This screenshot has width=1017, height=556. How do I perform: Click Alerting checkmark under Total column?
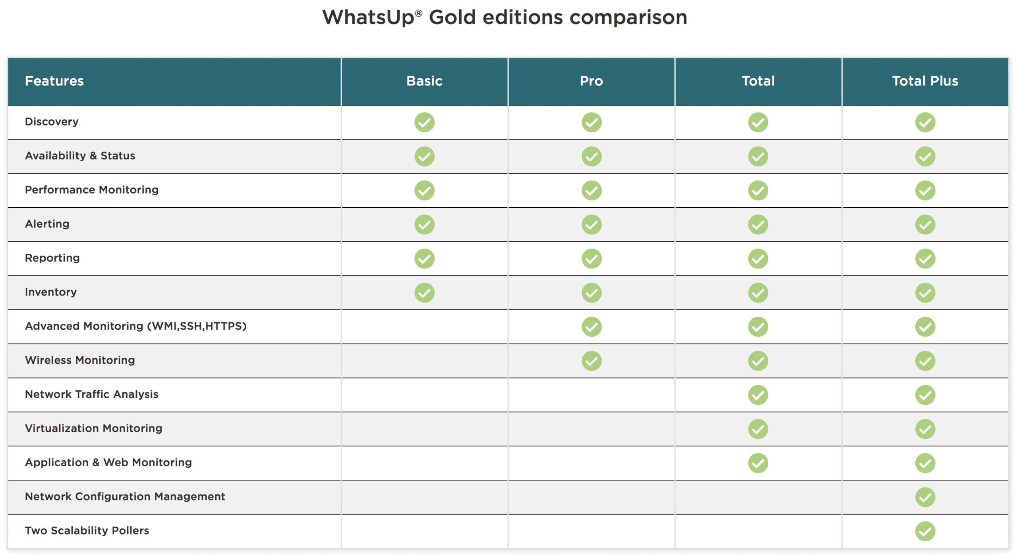[758, 224]
